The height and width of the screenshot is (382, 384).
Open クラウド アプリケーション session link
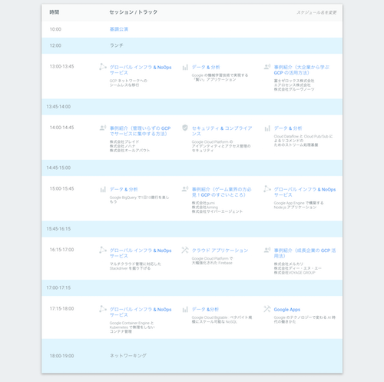[x=220, y=251]
